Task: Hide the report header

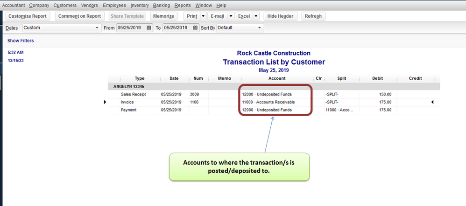Action: coord(281,16)
